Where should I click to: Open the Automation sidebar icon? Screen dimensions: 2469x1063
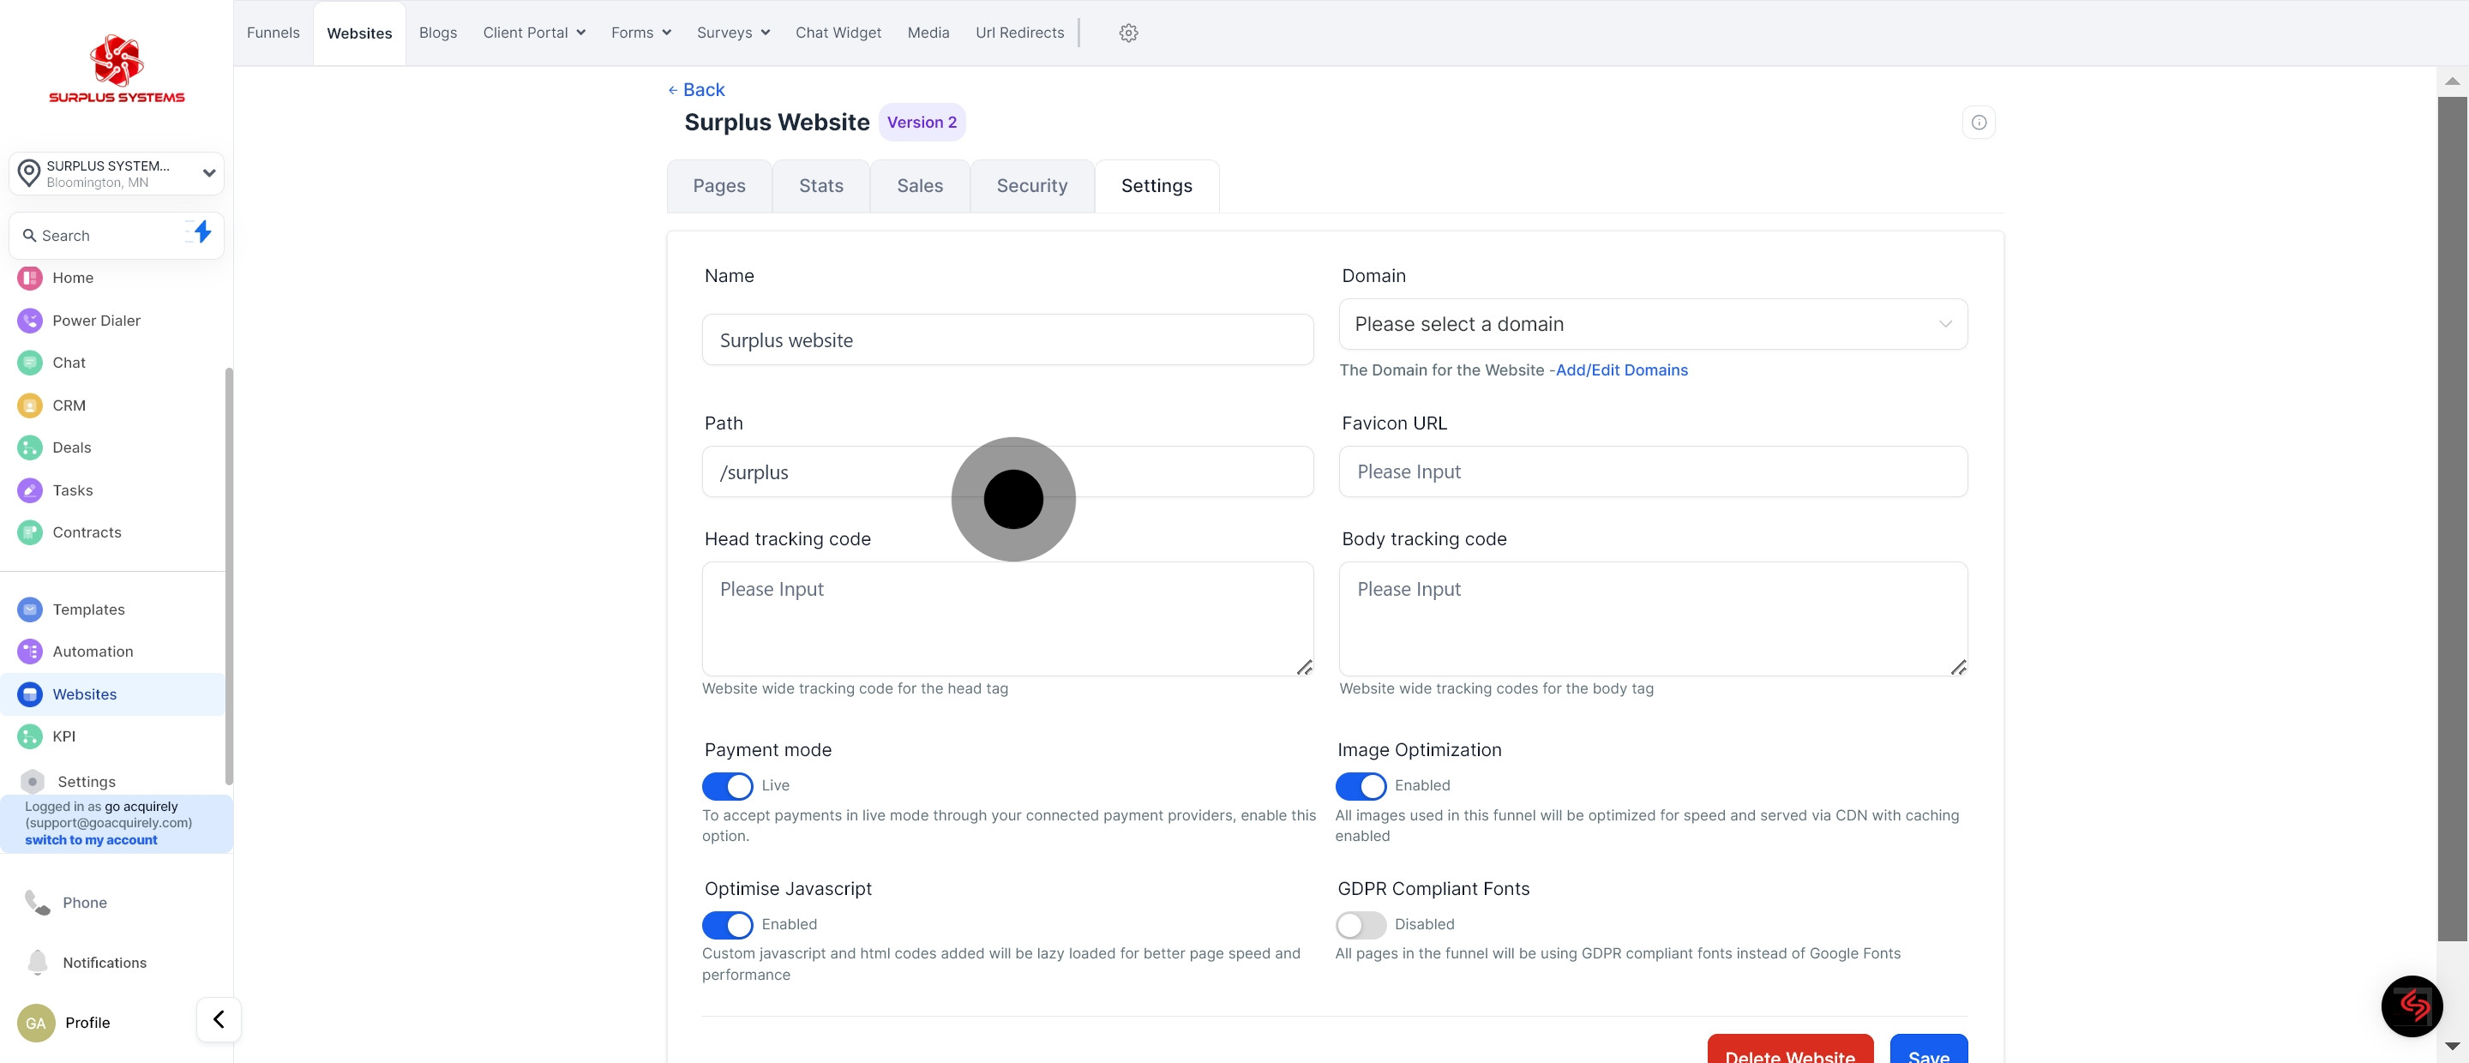(x=30, y=651)
